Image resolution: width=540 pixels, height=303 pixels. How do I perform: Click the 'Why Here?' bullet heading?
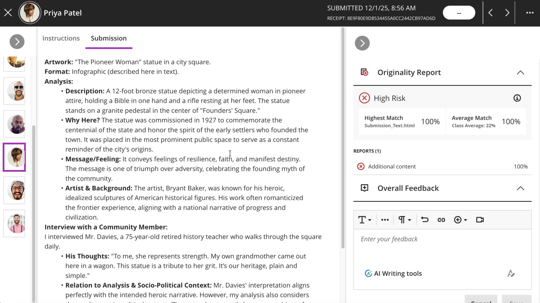[82, 120]
